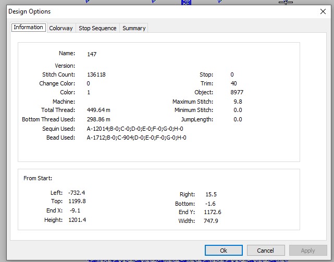334x262 pixels.
Task: Close the Design Options dialog
Action: (x=323, y=11)
